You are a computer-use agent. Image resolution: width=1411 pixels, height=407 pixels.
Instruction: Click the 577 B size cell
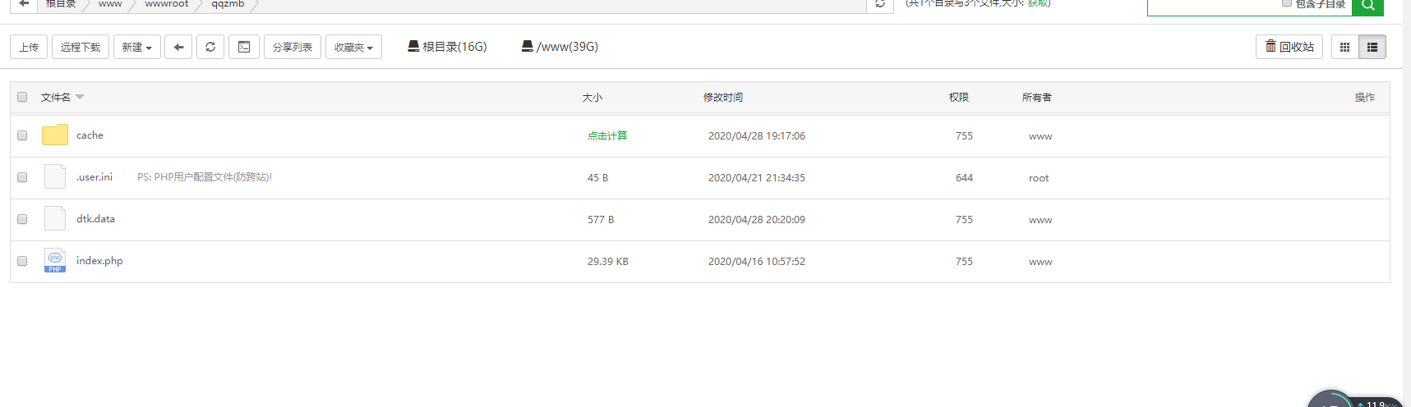(x=601, y=220)
